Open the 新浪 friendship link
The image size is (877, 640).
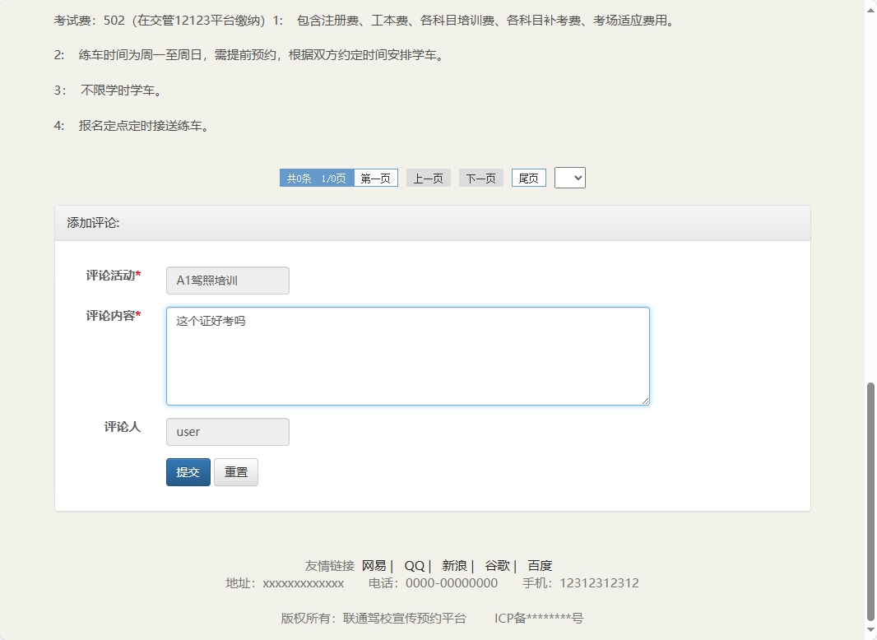pos(454,565)
